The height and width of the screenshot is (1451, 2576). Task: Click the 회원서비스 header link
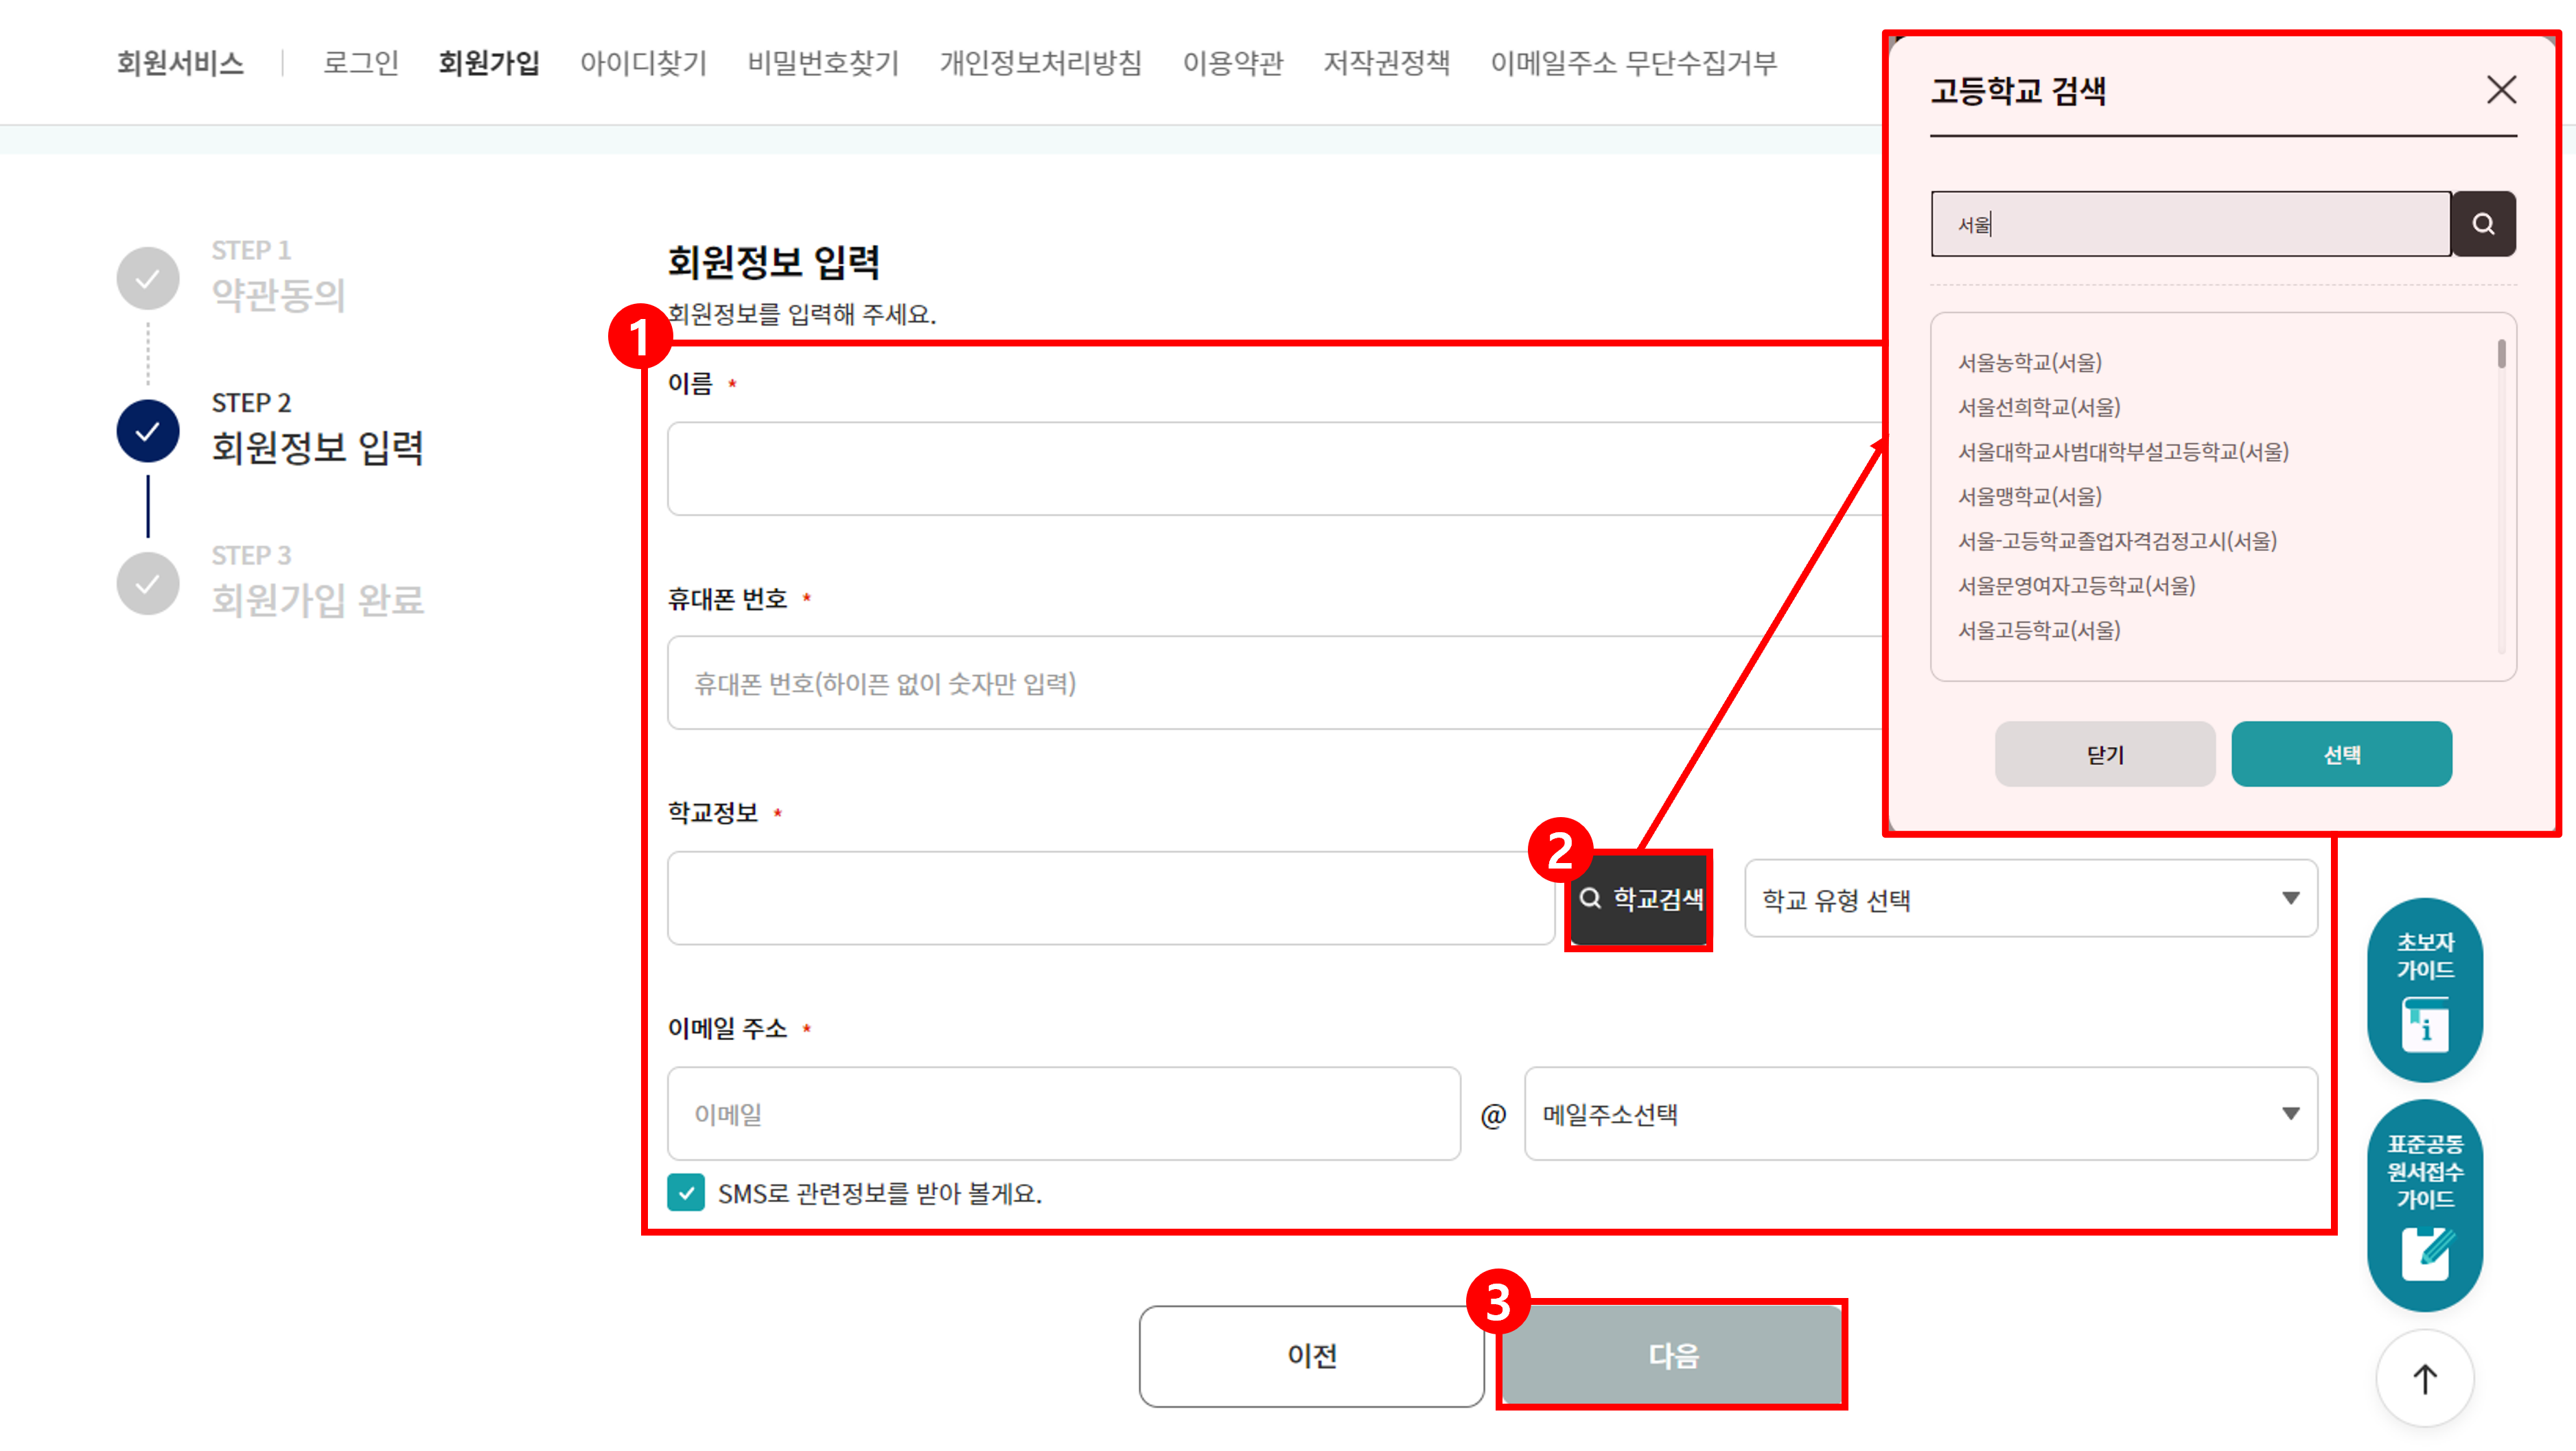click(180, 63)
